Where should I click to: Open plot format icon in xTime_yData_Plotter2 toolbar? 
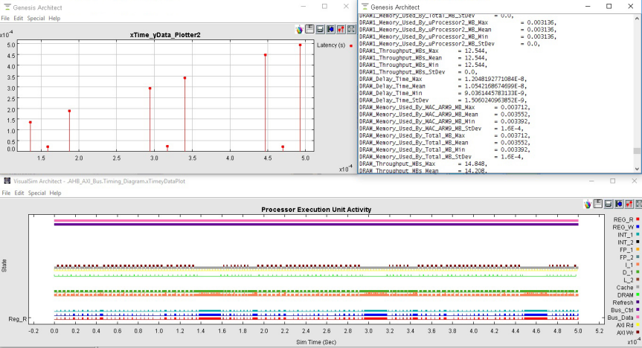click(x=341, y=30)
